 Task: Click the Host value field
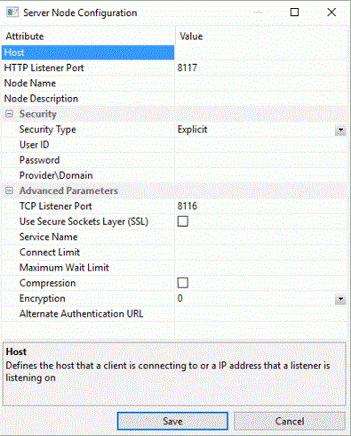point(261,52)
